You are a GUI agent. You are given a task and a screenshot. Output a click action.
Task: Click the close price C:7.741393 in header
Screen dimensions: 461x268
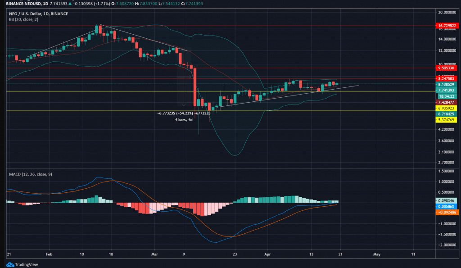tap(192, 4)
